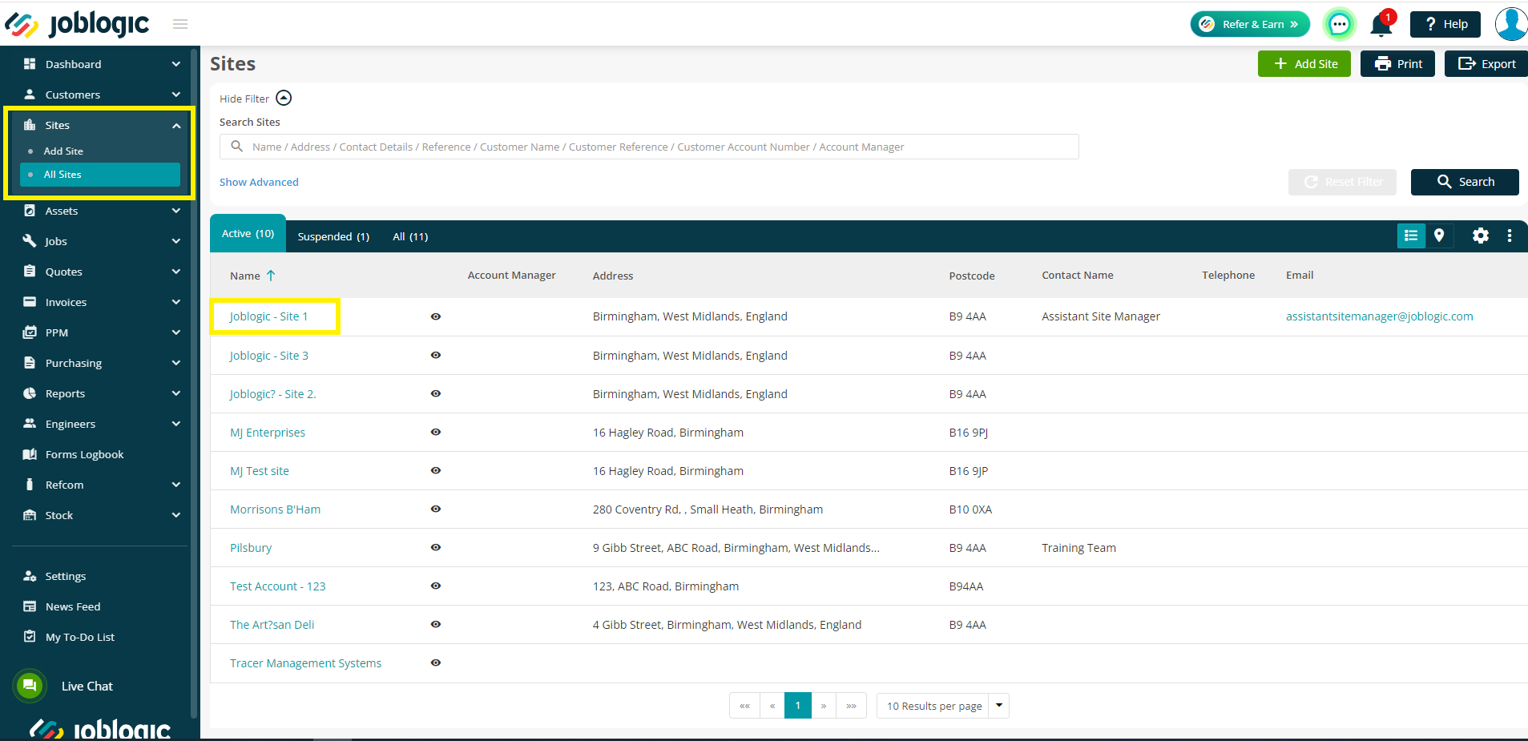Click the News Feed icon
The height and width of the screenshot is (741, 1528).
point(30,606)
